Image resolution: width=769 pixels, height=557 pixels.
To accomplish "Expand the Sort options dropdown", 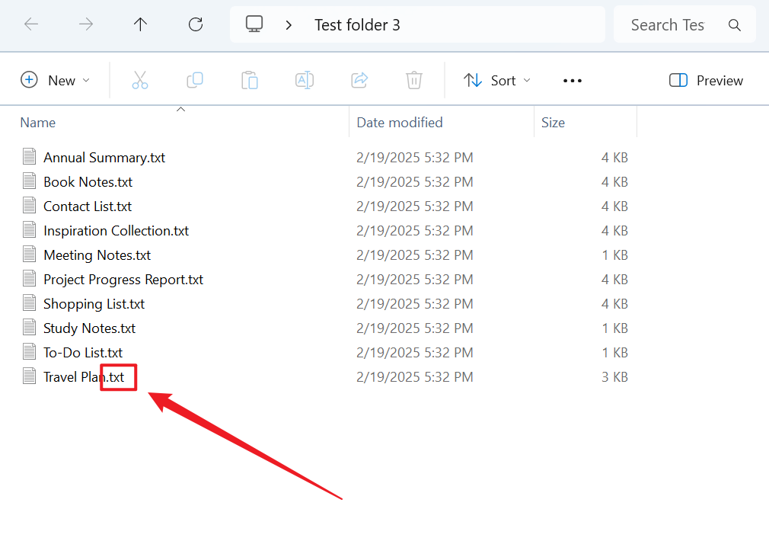I will (x=497, y=80).
